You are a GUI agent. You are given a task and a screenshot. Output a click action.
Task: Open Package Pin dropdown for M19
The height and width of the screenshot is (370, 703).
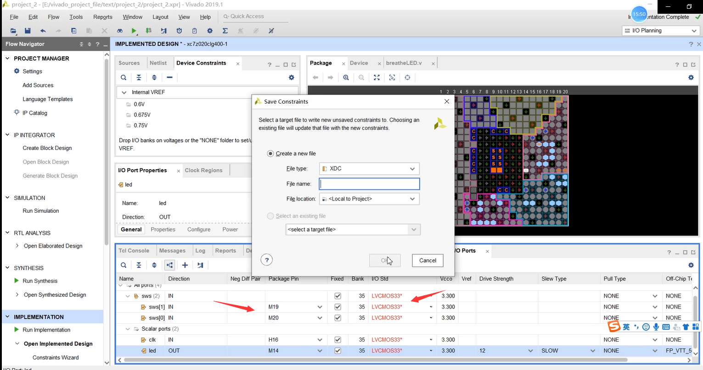tap(320, 307)
